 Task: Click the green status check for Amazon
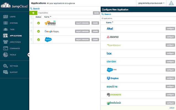[x=39, y=23]
